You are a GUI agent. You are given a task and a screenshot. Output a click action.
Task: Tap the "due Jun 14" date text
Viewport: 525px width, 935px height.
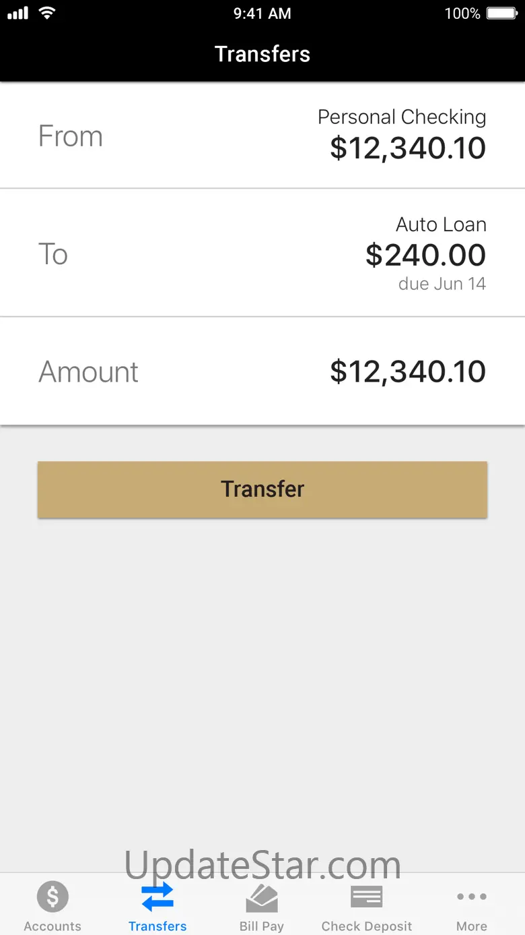(x=442, y=284)
